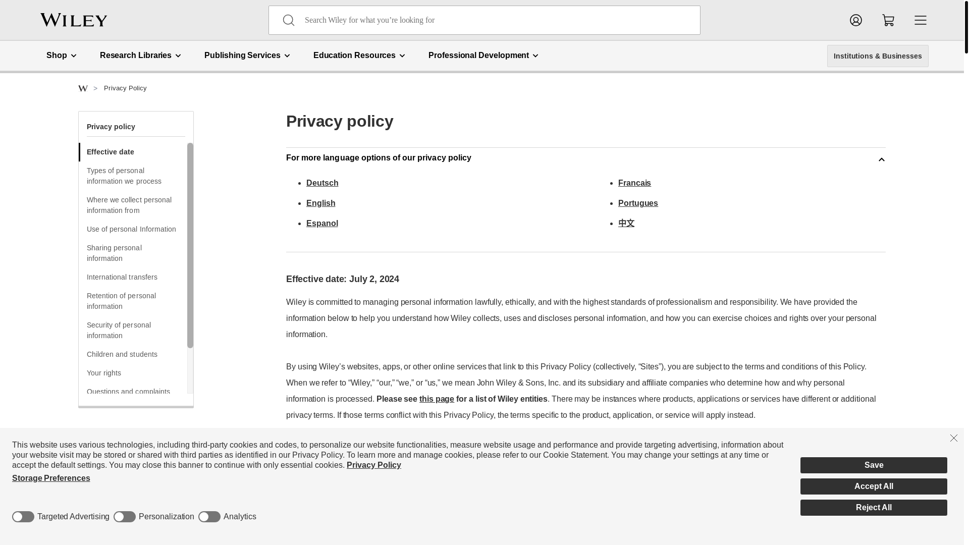Open the user account icon
Image resolution: width=969 pixels, height=545 pixels.
pyautogui.click(x=855, y=20)
